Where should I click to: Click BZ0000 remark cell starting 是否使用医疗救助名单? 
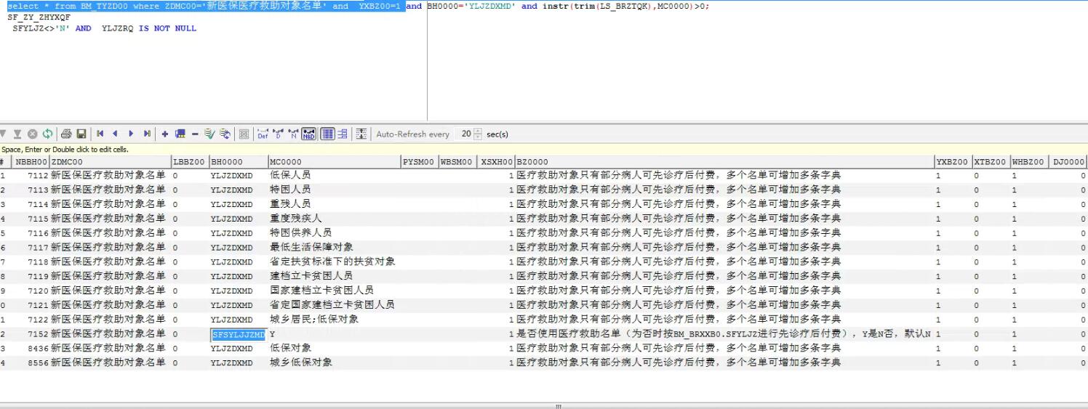click(724, 334)
